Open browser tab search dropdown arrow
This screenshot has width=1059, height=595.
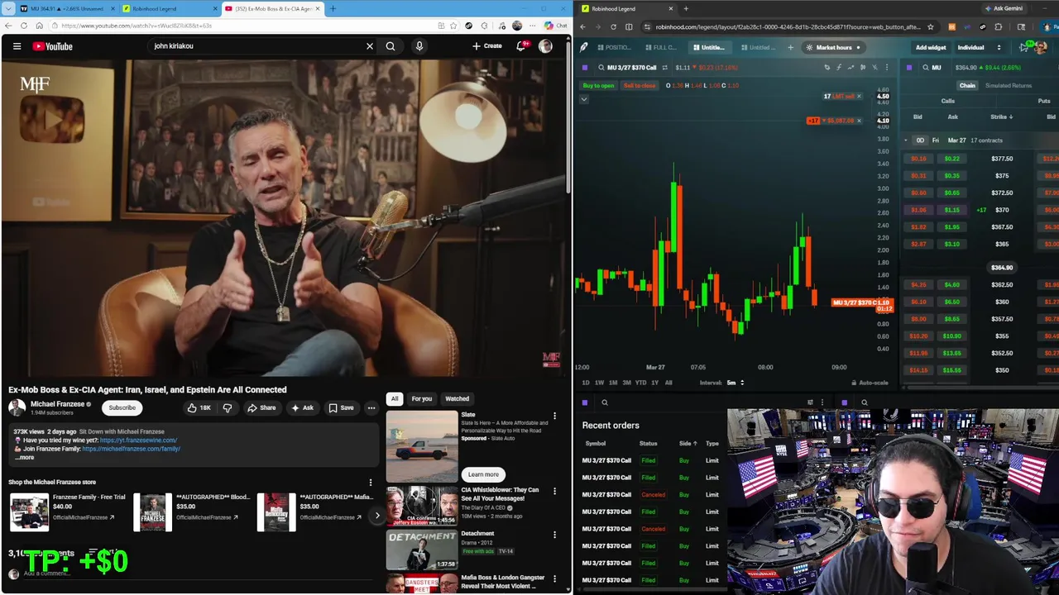point(8,8)
